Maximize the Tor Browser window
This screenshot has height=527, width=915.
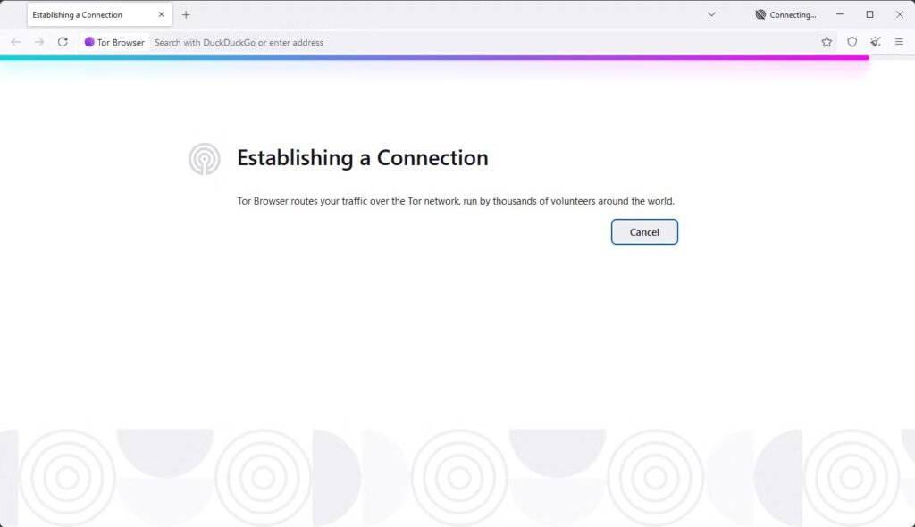point(869,14)
